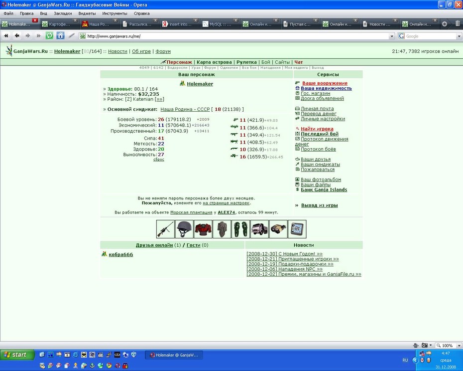Switch to the Картофе... tab
Viewport: 463px width, 371px height.
click(x=59, y=24)
